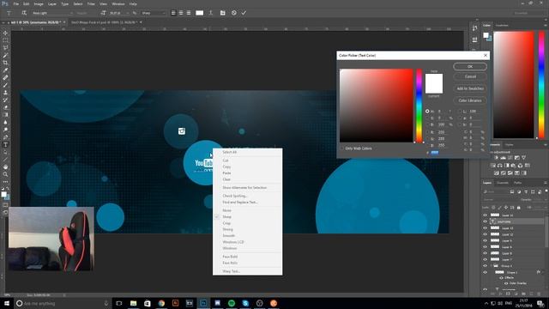
Task: Select the Rectangular Marquee tool
Action: point(5,40)
